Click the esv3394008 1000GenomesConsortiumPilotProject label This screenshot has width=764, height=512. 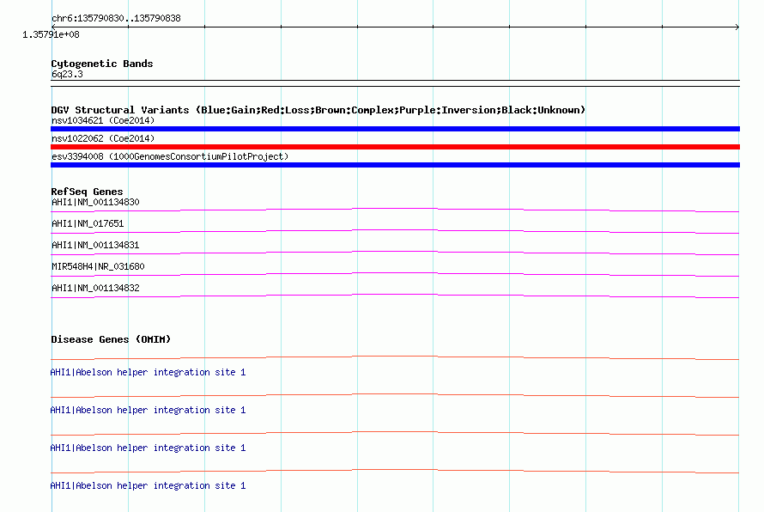click(x=170, y=156)
